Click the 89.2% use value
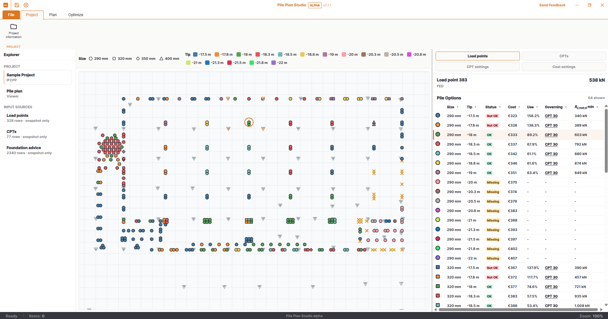608x319 pixels. coord(532,135)
